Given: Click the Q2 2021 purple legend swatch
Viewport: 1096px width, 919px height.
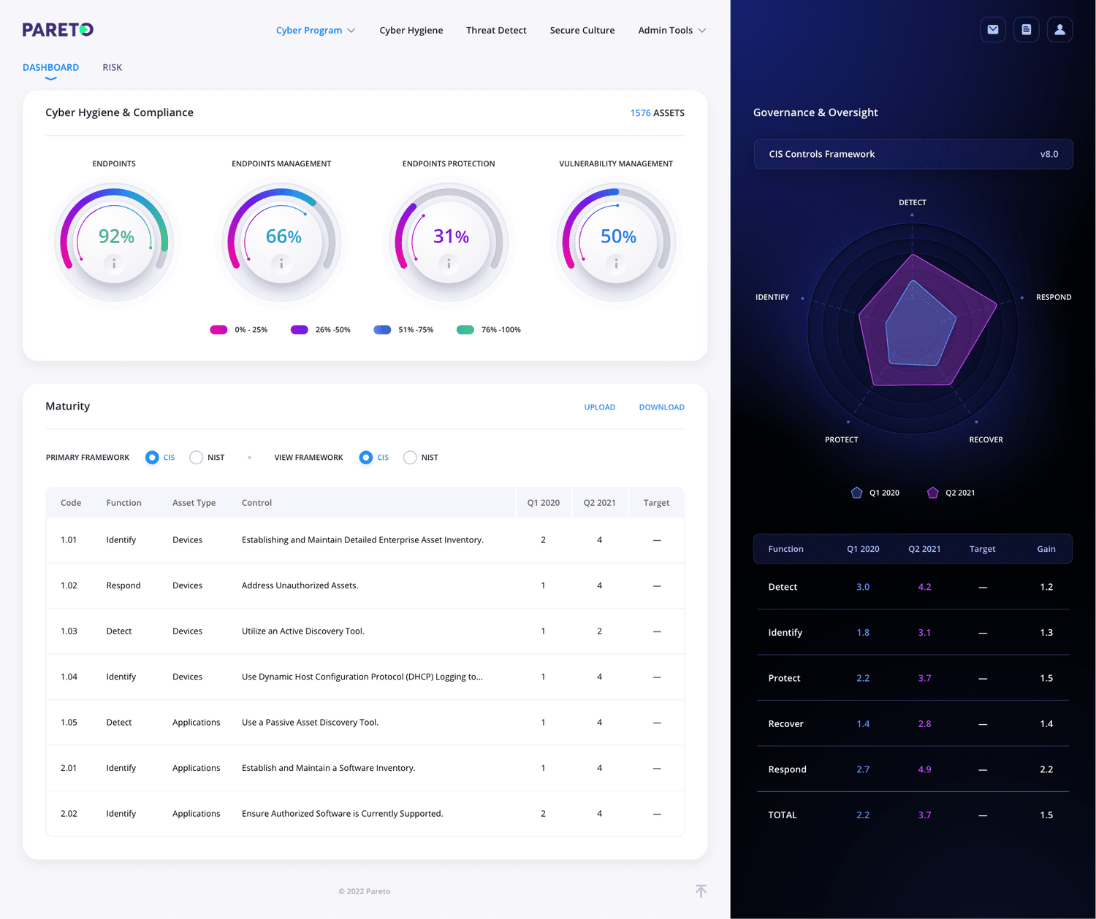Looking at the screenshot, I should click(x=932, y=492).
